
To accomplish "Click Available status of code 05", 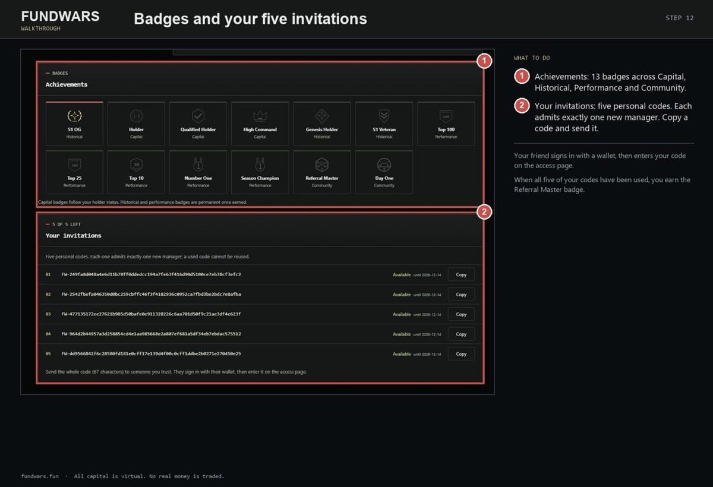I will [x=402, y=353].
